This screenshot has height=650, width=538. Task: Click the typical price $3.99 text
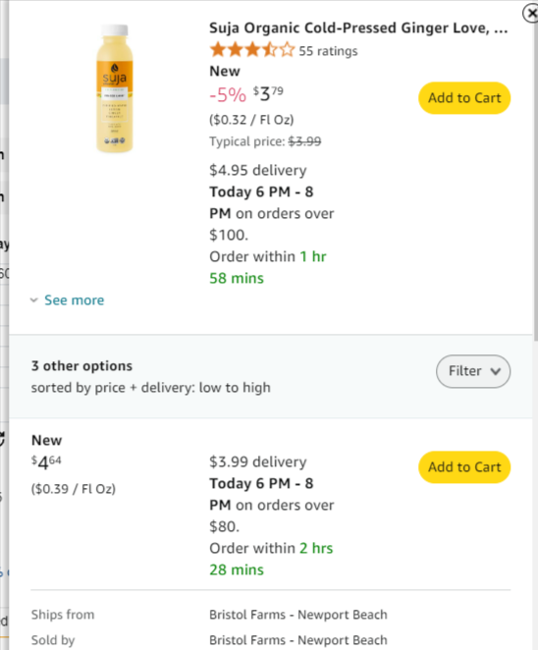click(265, 141)
